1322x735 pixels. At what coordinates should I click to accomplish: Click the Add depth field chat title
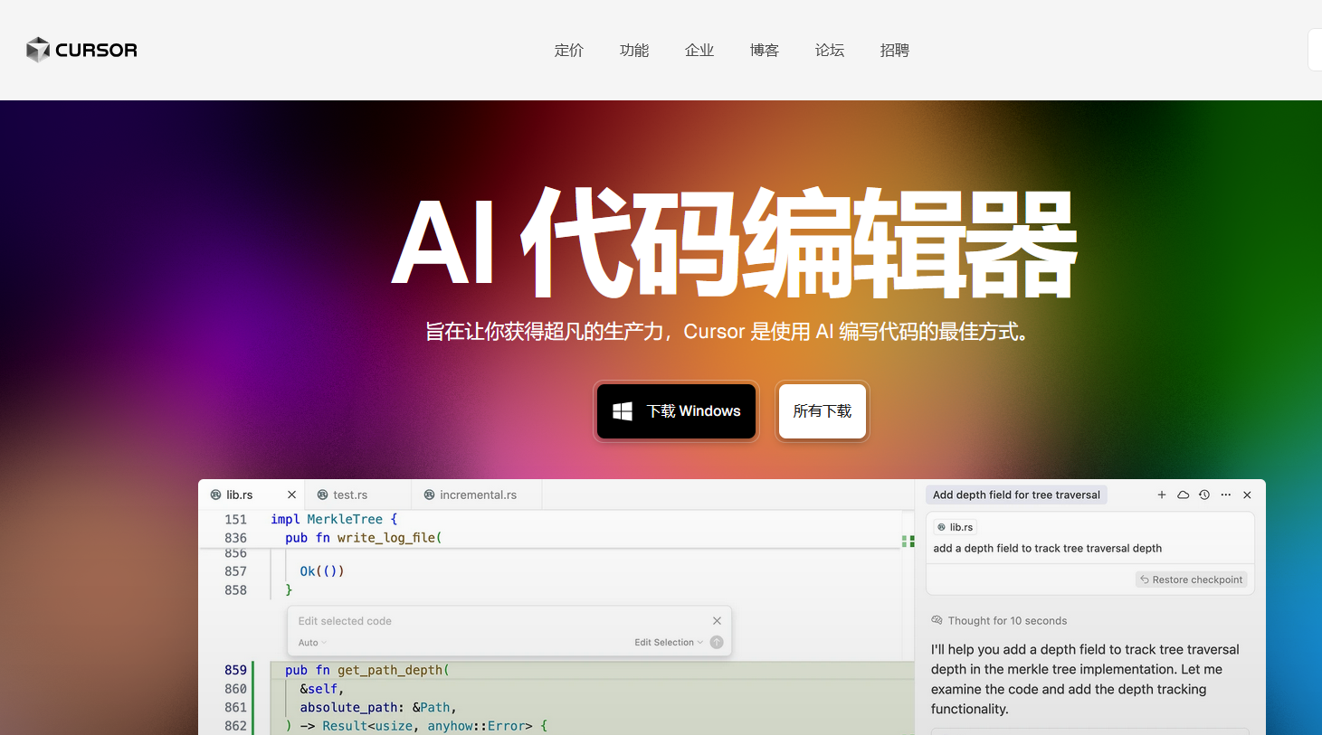point(1016,495)
